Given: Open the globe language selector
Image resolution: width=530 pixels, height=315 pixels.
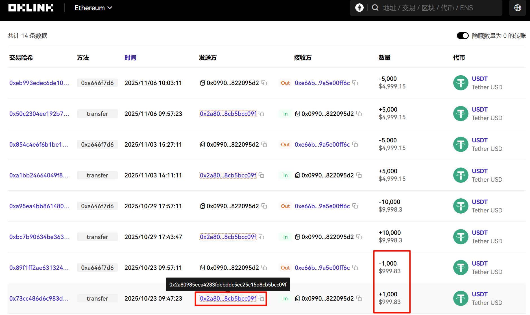Looking at the screenshot, I should click(517, 8).
